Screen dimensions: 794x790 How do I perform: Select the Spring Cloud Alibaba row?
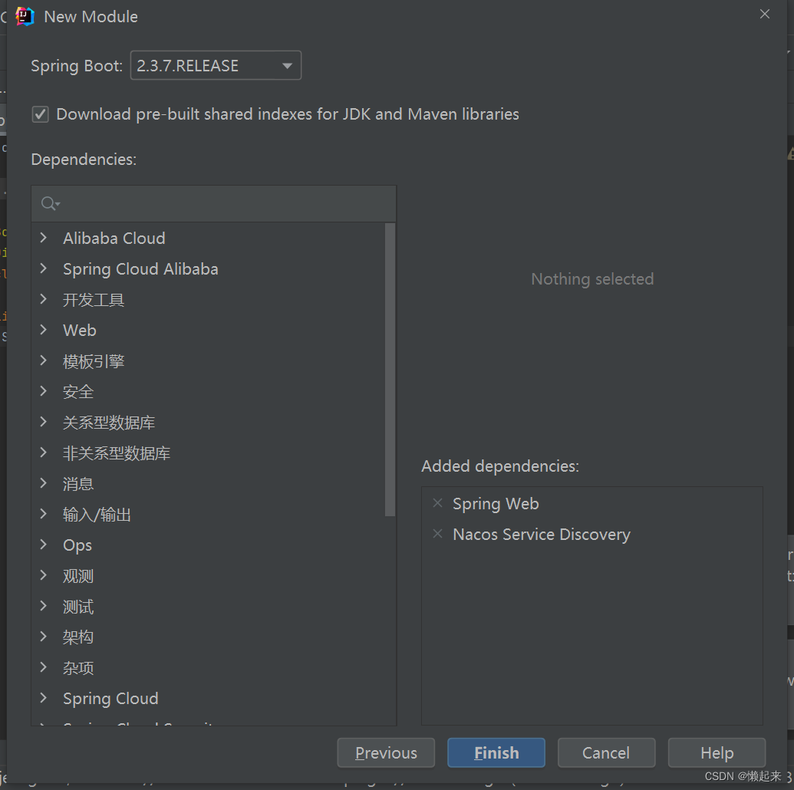208,269
